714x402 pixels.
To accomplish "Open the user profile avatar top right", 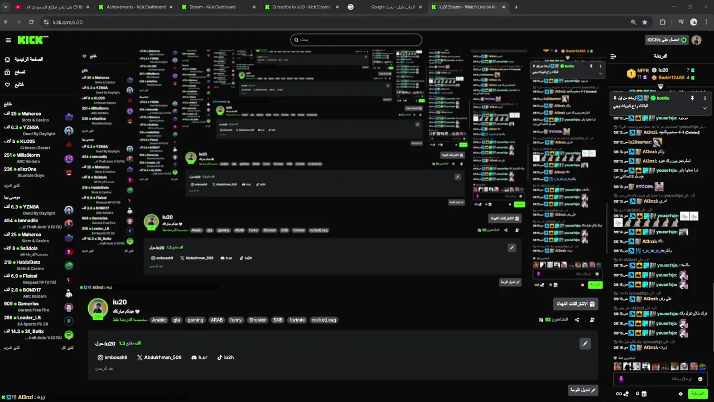I will click(696, 40).
